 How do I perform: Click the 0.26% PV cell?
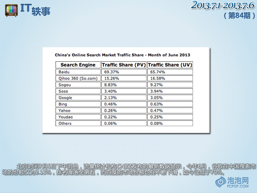coord(124,110)
